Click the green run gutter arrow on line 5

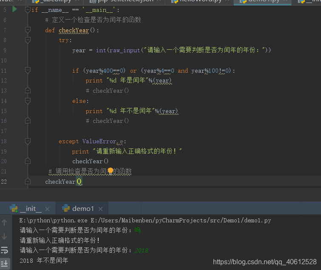(14, 9)
